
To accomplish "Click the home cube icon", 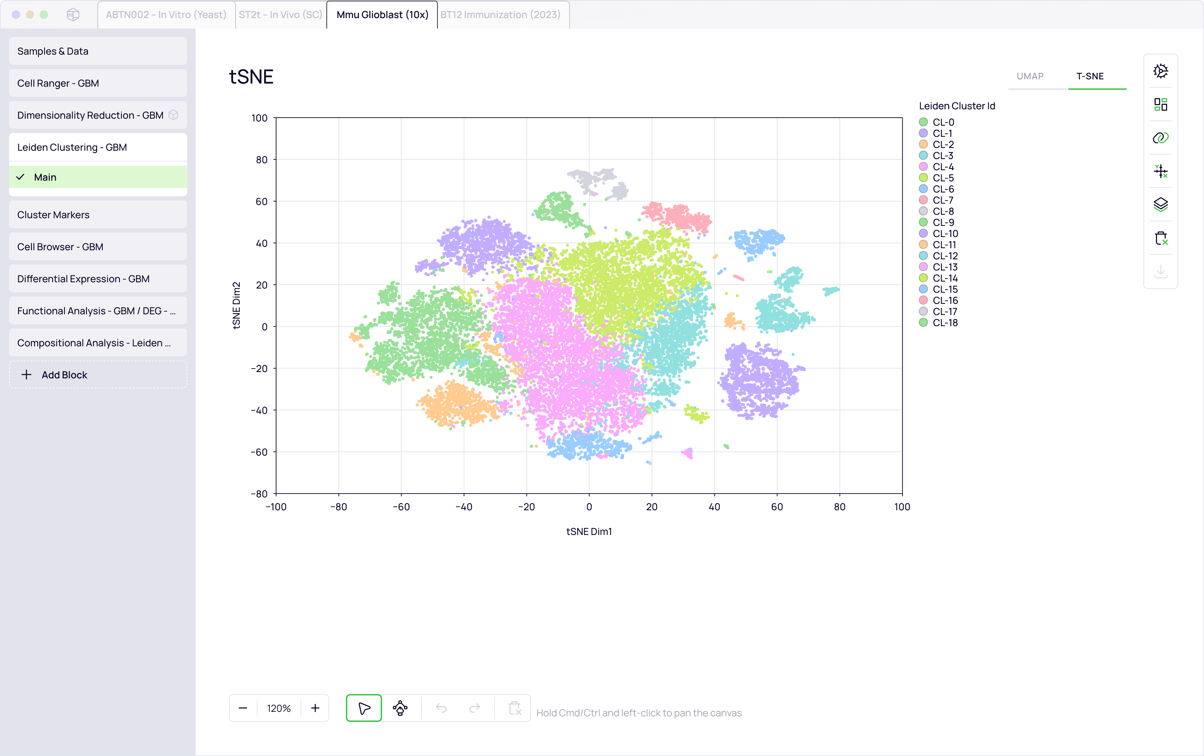I will click(x=73, y=15).
